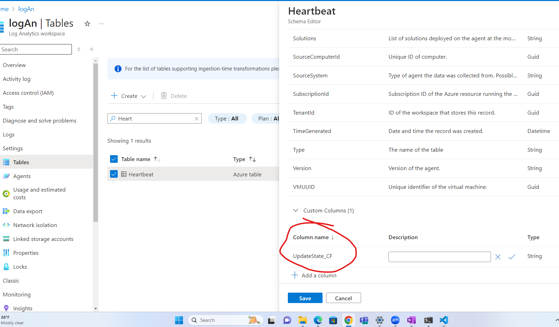Select the TimeGenerated column row
Image resolution: width=559 pixels, height=327 pixels.
(x=423, y=131)
